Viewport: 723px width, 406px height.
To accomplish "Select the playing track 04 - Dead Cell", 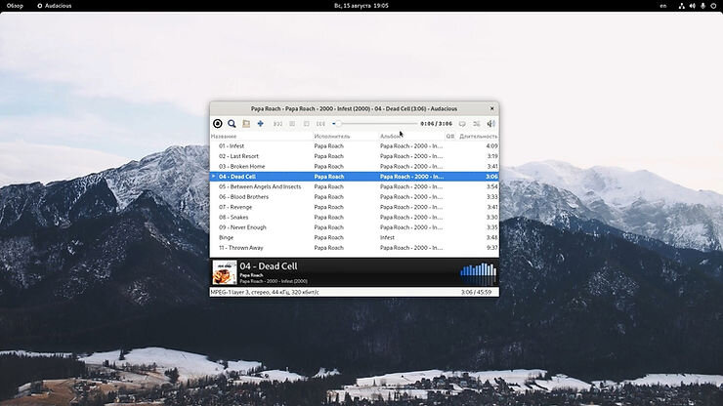I will point(354,177).
